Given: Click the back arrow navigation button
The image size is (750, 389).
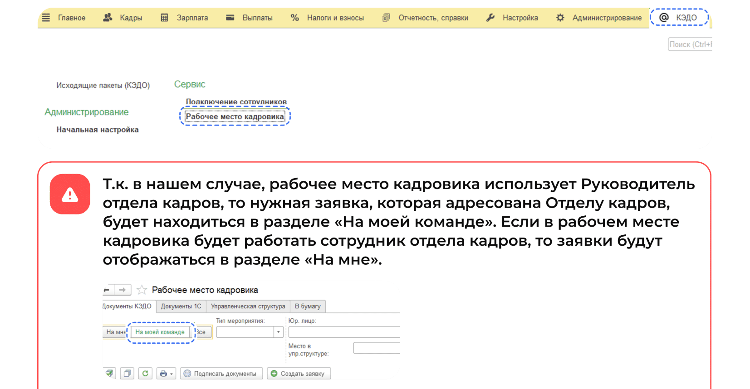Looking at the screenshot, I should (x=107, y=290).
